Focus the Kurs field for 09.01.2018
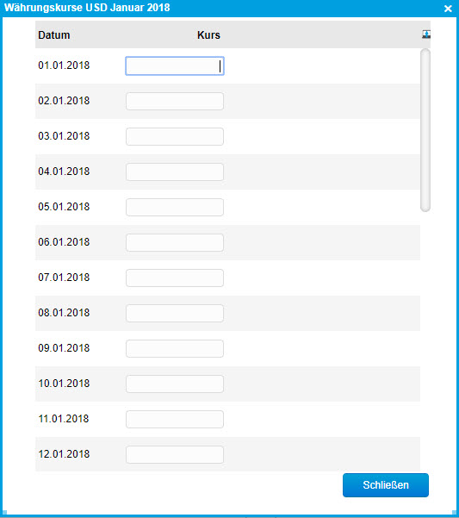The image size is (459, 518). pyautogui.click(x=175, y=348)
